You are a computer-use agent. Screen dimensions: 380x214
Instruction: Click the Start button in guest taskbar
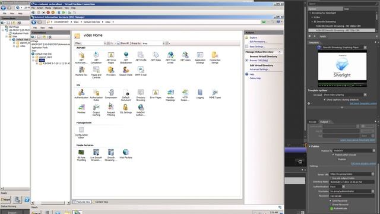36,213
